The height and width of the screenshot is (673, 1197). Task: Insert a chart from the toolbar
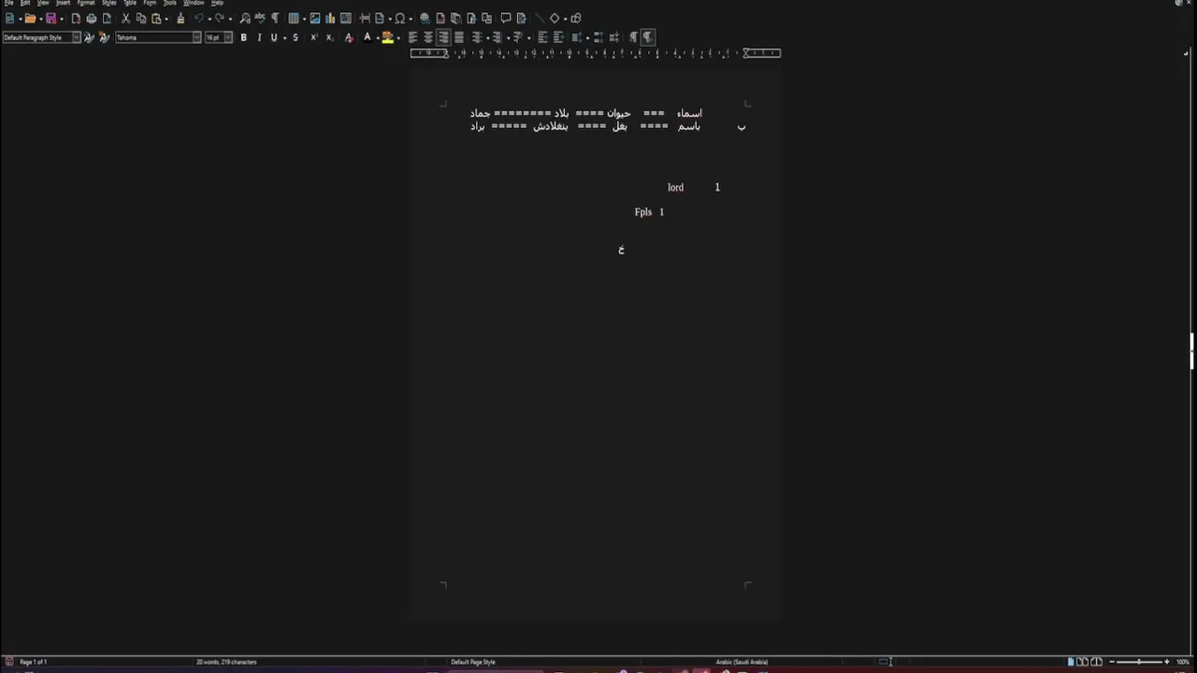tap(330, 19)
